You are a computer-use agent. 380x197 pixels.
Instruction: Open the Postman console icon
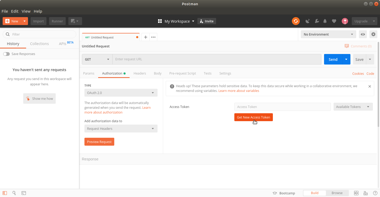pyautogui.click(x=24, y=193)
